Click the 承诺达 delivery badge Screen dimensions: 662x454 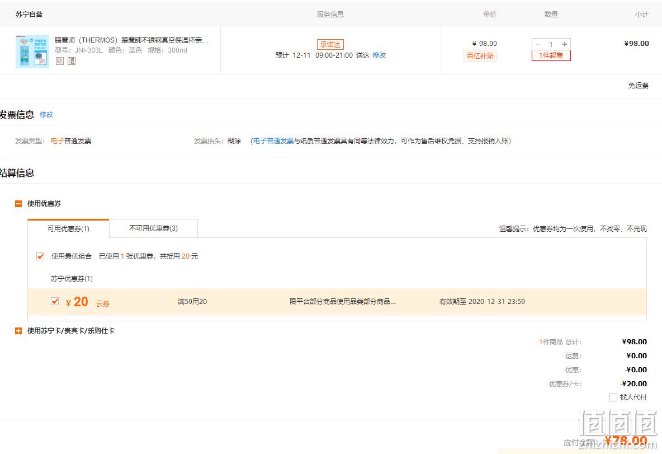pyautogui.click(x=330, y=44)
